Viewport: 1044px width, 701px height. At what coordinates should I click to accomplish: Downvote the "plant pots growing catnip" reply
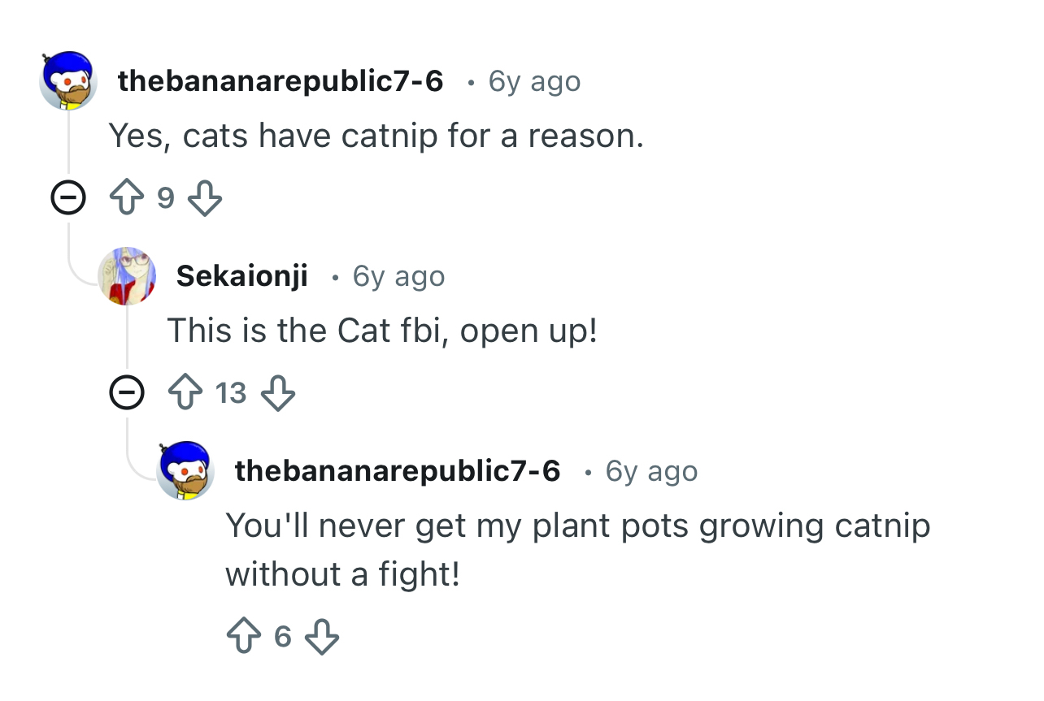click(x=321, y=637)
